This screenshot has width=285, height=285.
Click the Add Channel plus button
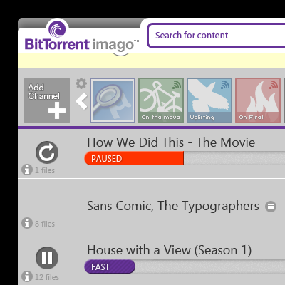tap(47, 100)
